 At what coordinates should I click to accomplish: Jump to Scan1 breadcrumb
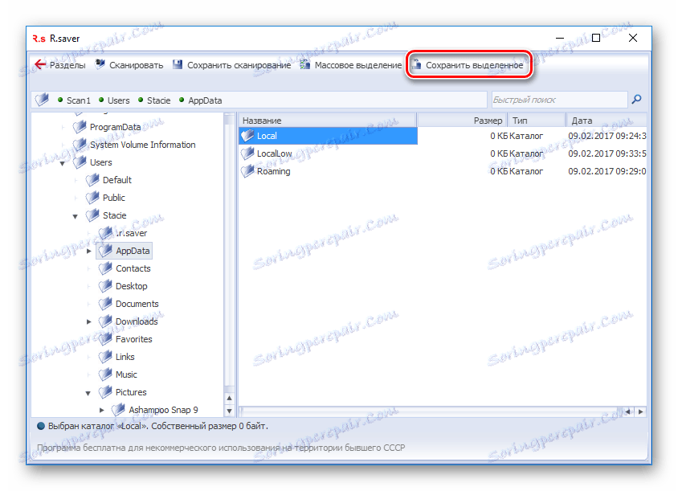point(78,100)
